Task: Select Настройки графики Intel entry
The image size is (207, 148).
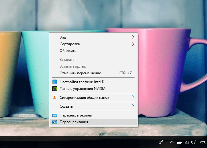Action: tap(94, 82)
